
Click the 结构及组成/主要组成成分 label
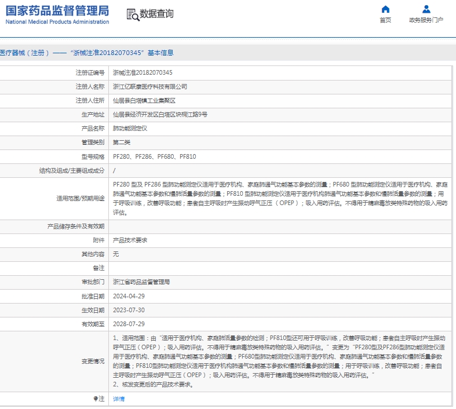71,171
